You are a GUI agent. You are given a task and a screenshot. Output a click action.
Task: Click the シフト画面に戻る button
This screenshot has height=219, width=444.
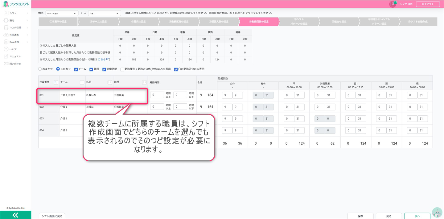click(x=52, y=216)
